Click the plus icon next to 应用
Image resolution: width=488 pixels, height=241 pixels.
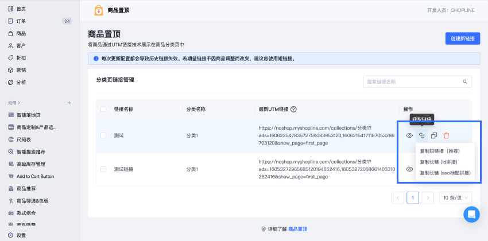(69, 103)
